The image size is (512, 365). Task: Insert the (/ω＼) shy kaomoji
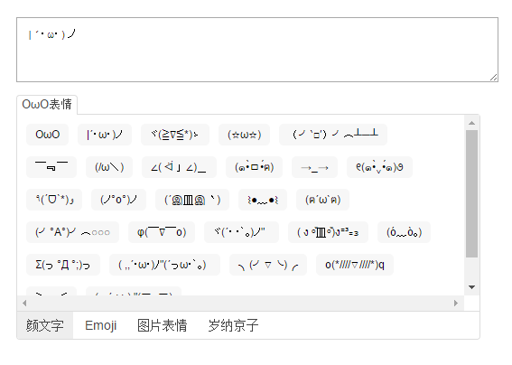(109, 167)
